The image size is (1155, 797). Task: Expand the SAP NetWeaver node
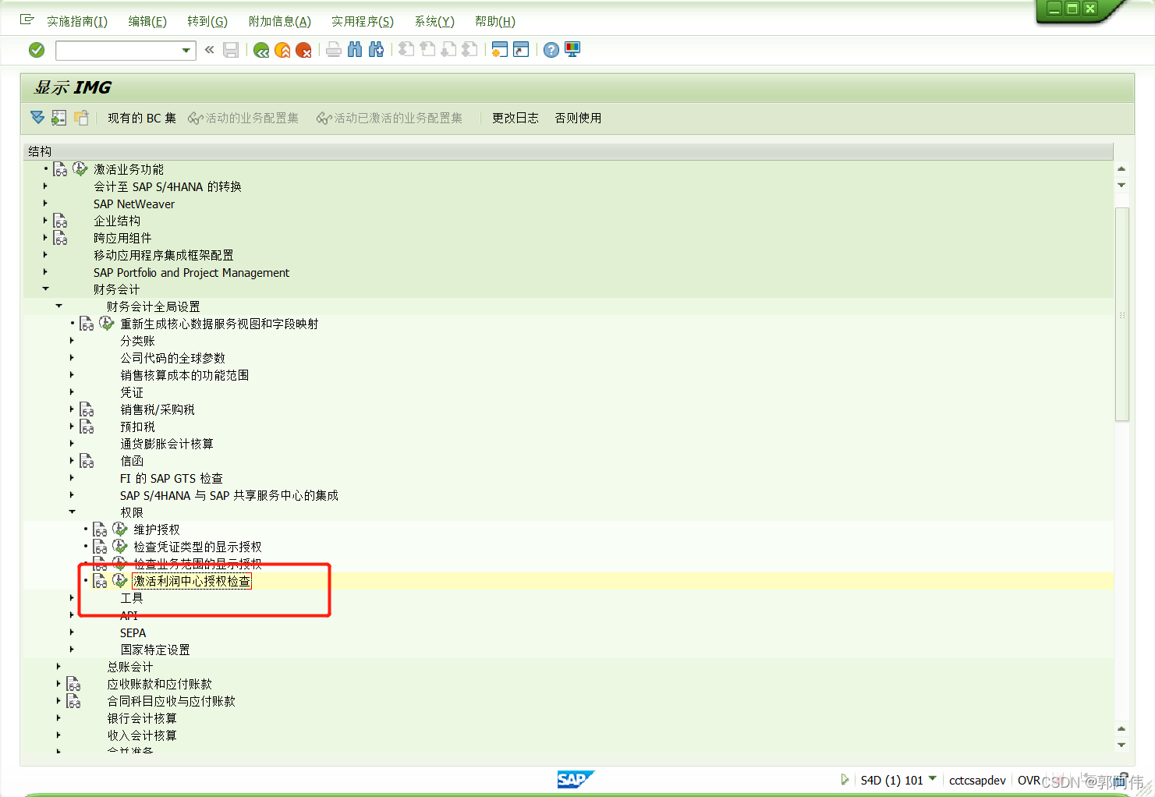pyautogui.click(x=45, y=204)
